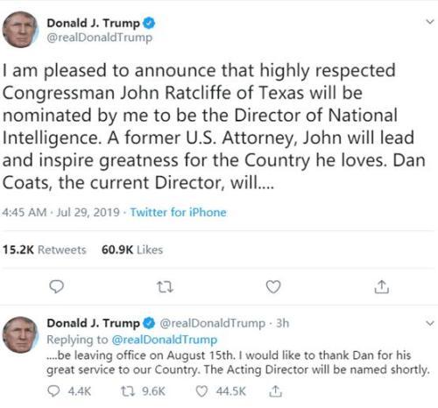This screenshot has height=408, width=438.
Task: Click the reply icon under main tweet
Action: (56, 287)
